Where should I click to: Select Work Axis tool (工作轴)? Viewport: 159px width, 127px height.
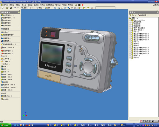[x=5, y=61]
